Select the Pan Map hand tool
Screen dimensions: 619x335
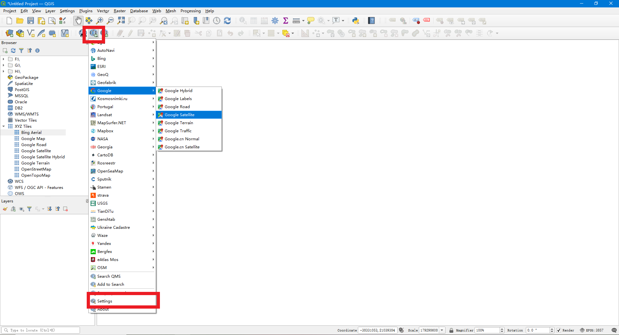coord(78,21)
